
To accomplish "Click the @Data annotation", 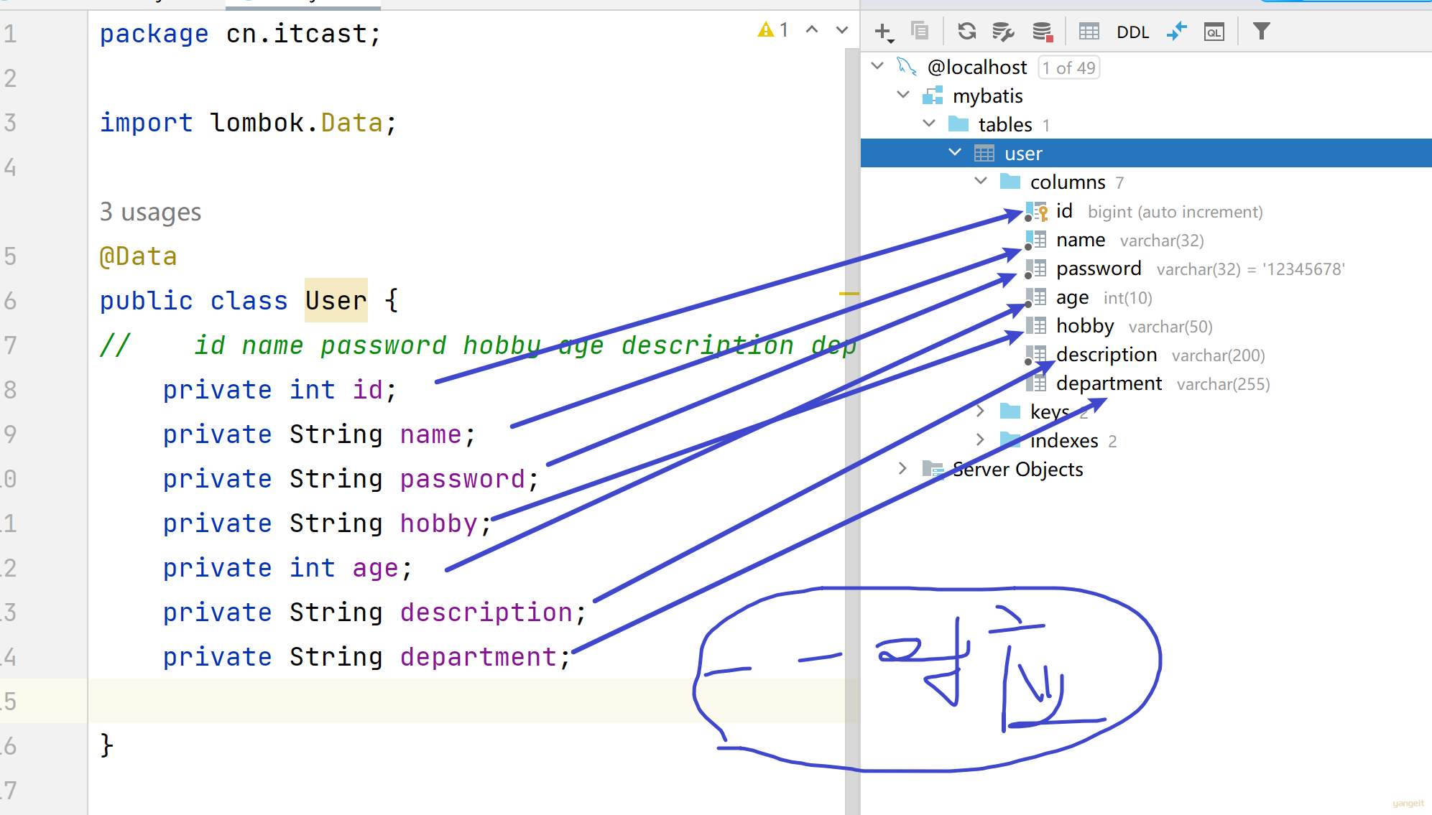I will pyautogui.click(x=138, y=256).
